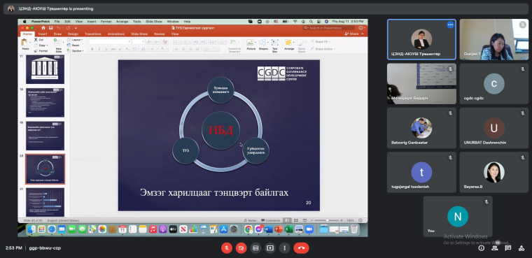Open the Tools menu in menu bar
Image resolution: width=532 pixels, height=258 pixels.
tap(136, 22)
